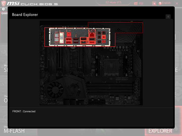The height and width of the screenshot is (136, 182).
Task: Open the BIOS search magnifier icon
Action: coord(154,4)
